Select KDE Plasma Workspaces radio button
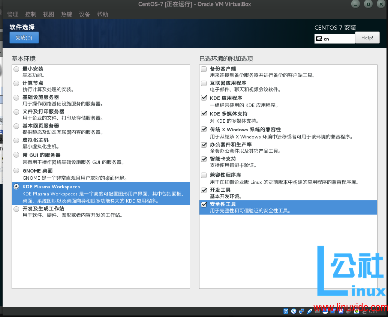The height and width of the screenshot is (317, 388). [x=16, y=186]
